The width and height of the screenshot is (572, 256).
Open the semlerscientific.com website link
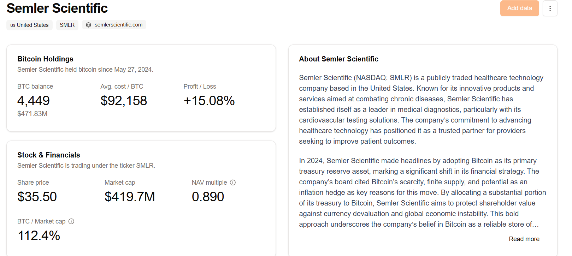pyautogui.click(x=114, y=25)
